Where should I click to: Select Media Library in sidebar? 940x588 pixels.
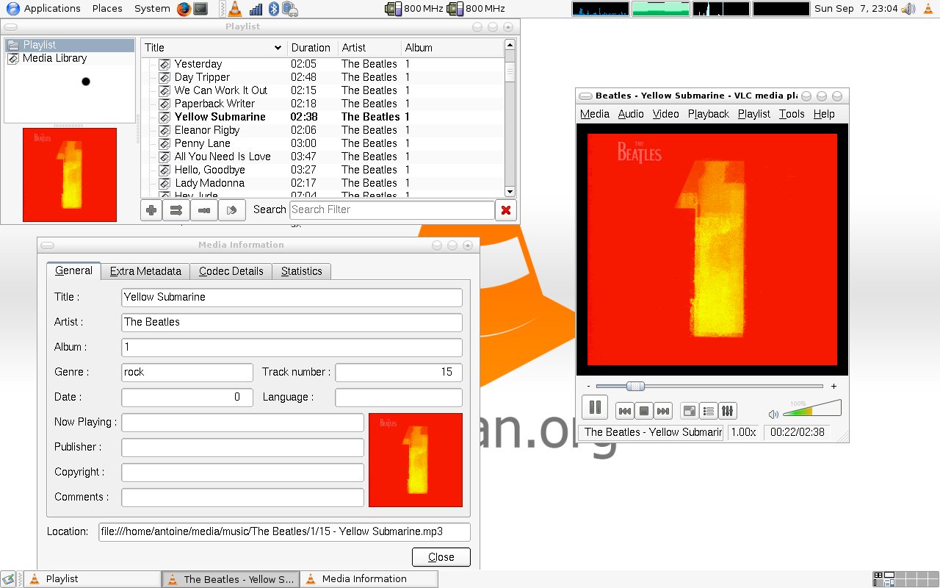pyautogui.click(x=54, y=58)
